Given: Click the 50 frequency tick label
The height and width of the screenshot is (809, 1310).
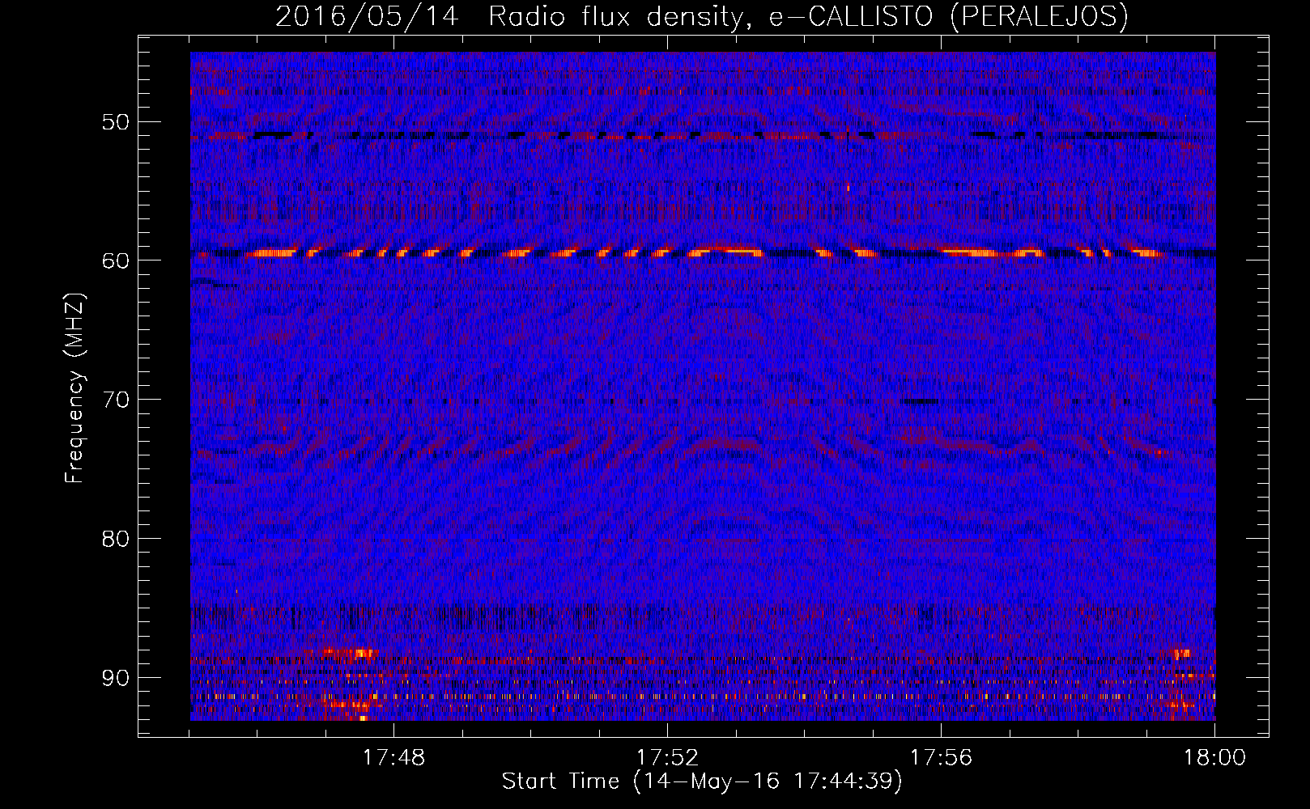Looking at the screenshot, I should click(x=115, y=122).
